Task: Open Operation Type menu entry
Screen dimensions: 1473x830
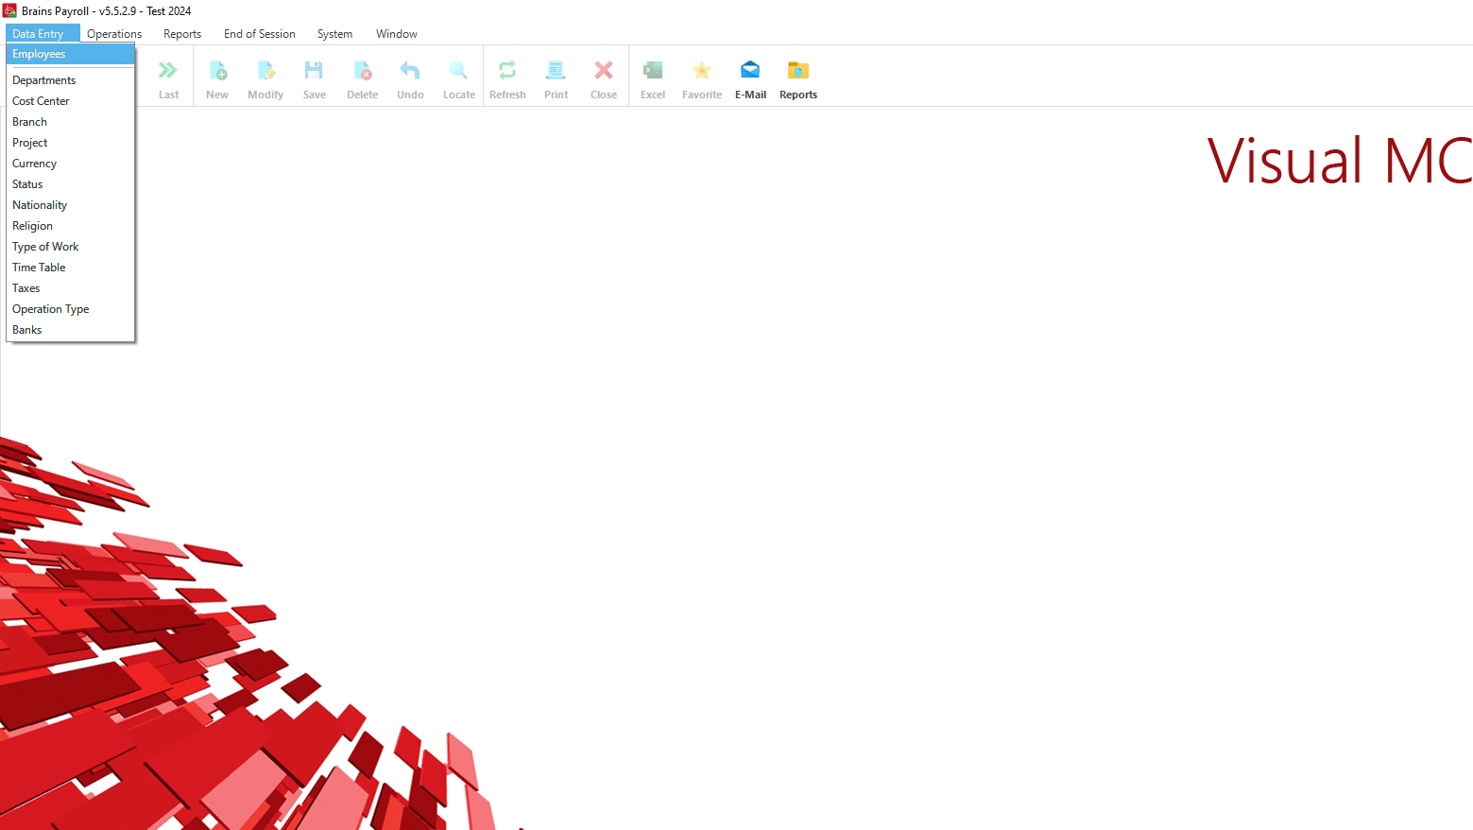Action: click(70, 309)
